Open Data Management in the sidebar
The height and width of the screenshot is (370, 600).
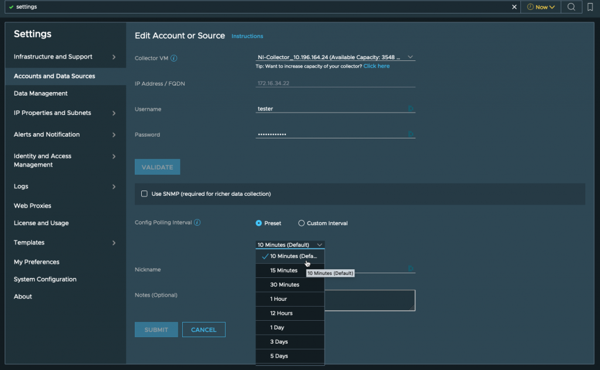coord(40,93)
